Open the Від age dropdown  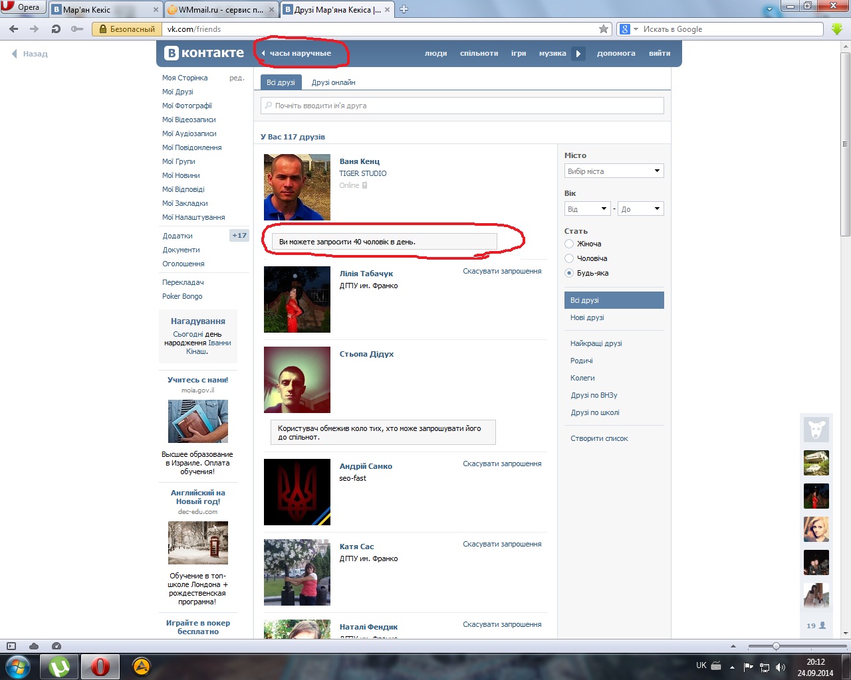click(x=588, y=209)
